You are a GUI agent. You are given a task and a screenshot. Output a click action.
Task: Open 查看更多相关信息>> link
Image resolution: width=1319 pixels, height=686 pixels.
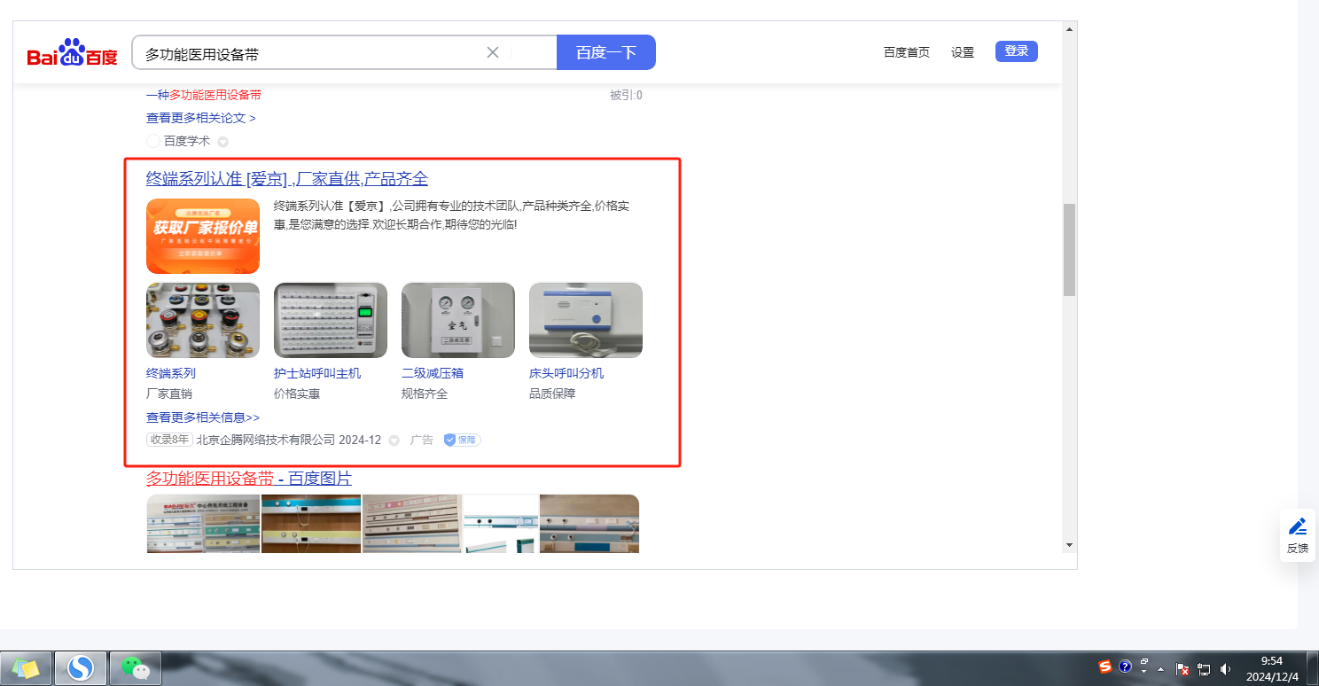coord(203,417)
